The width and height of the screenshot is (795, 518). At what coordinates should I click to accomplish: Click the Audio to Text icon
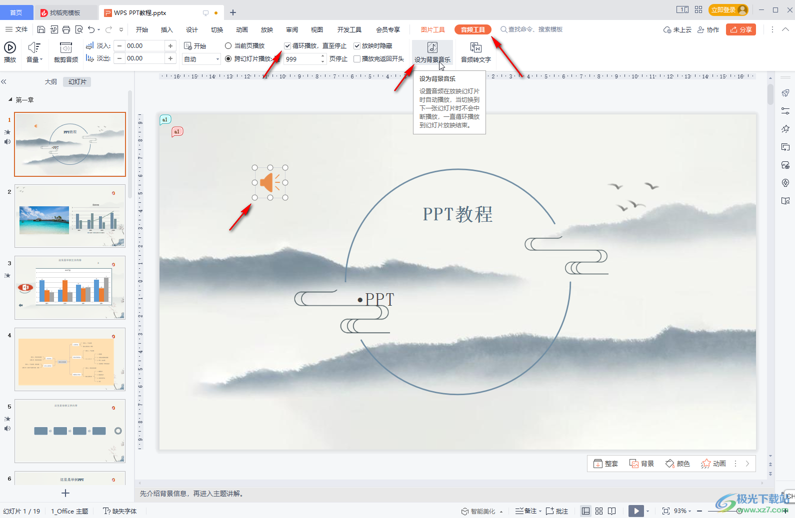point(476,47)
